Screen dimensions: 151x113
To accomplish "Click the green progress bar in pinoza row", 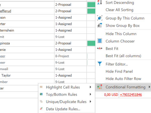I will point(91,43).
